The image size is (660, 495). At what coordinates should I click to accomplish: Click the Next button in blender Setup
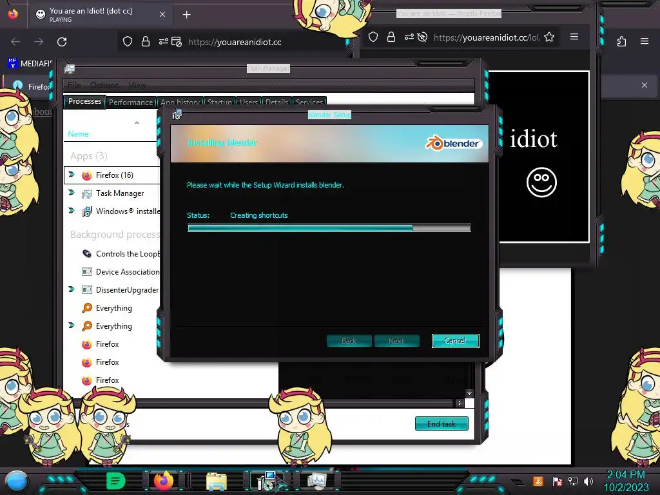point(396,340)
